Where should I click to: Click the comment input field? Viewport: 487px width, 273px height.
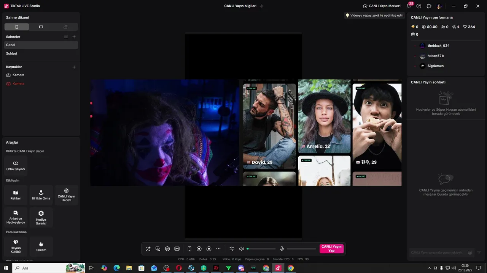coord(438,253)
